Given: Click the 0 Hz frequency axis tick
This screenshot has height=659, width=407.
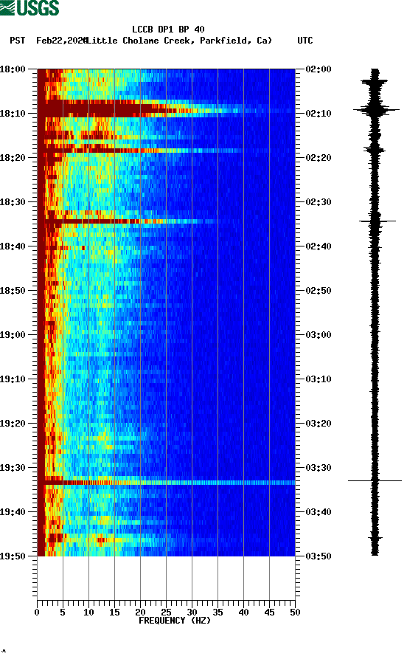Looking at the screenshot, I should click(37, 613).
